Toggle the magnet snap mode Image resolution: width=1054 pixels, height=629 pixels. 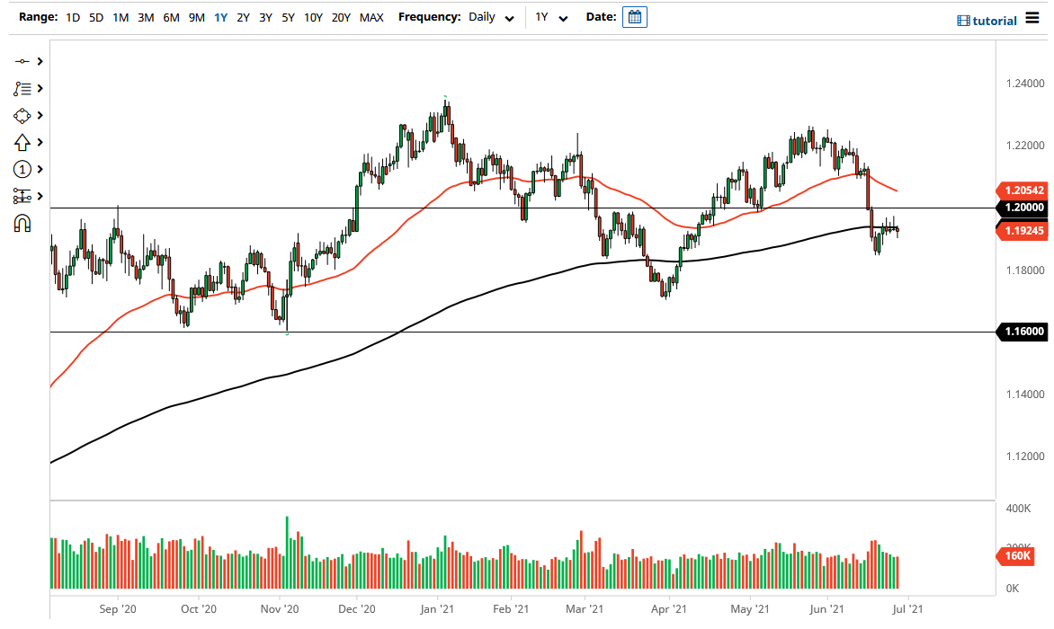[x=22, y=223]
